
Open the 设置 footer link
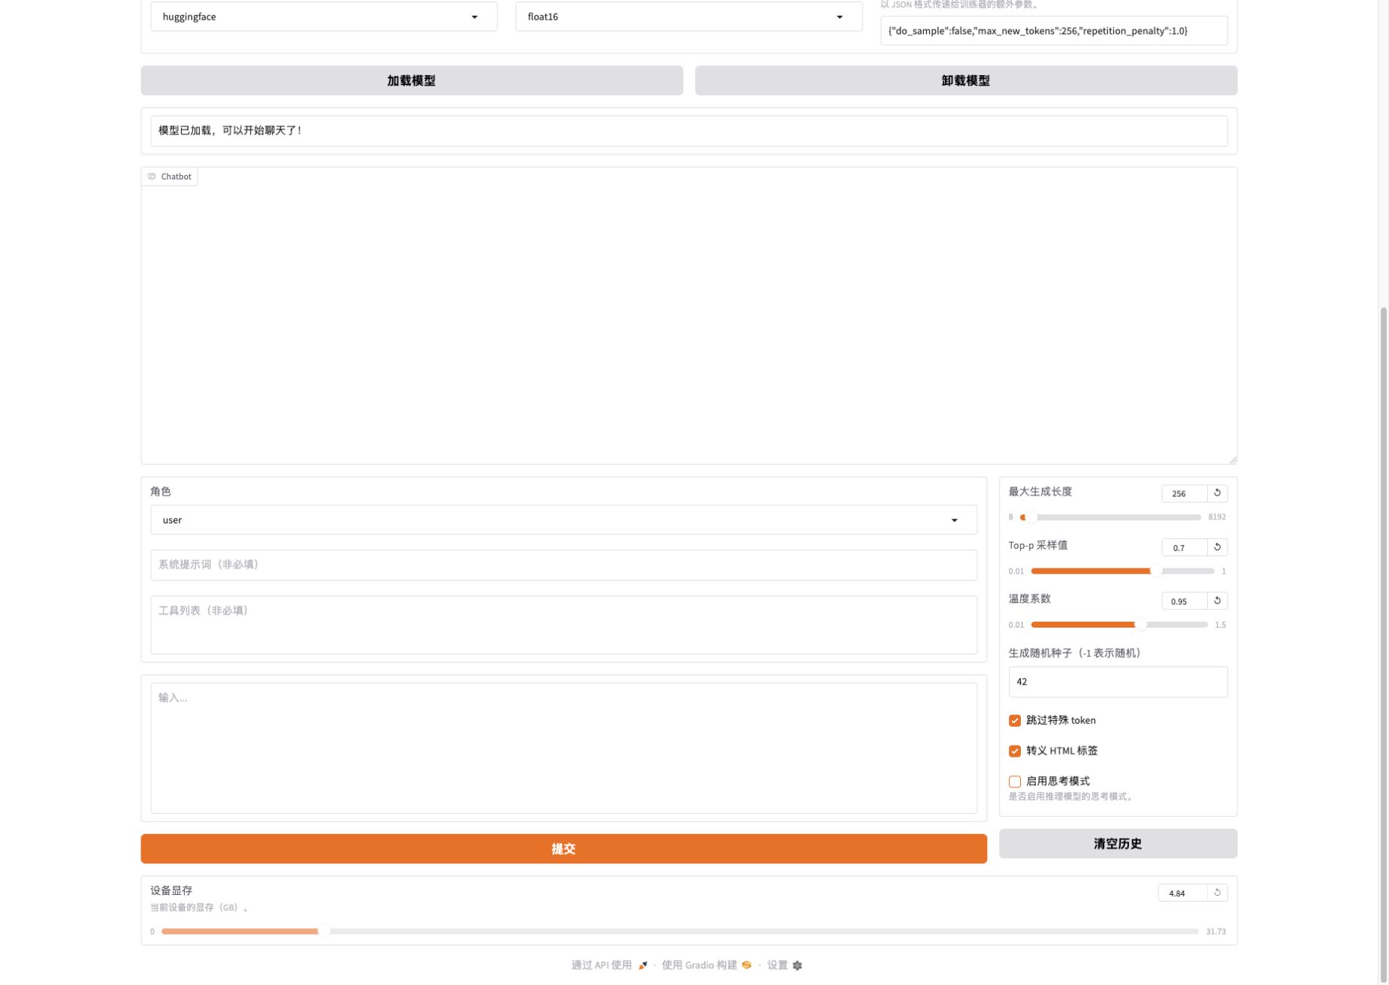[784, 965]
